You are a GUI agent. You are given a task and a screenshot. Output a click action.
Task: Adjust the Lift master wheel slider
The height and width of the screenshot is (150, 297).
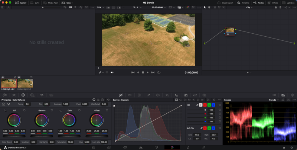click(14, 136)
